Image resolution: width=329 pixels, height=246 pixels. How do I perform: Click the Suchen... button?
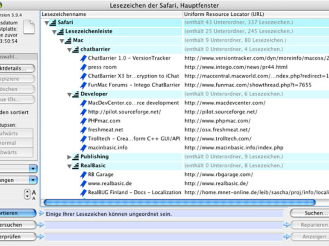click(309, 213)
